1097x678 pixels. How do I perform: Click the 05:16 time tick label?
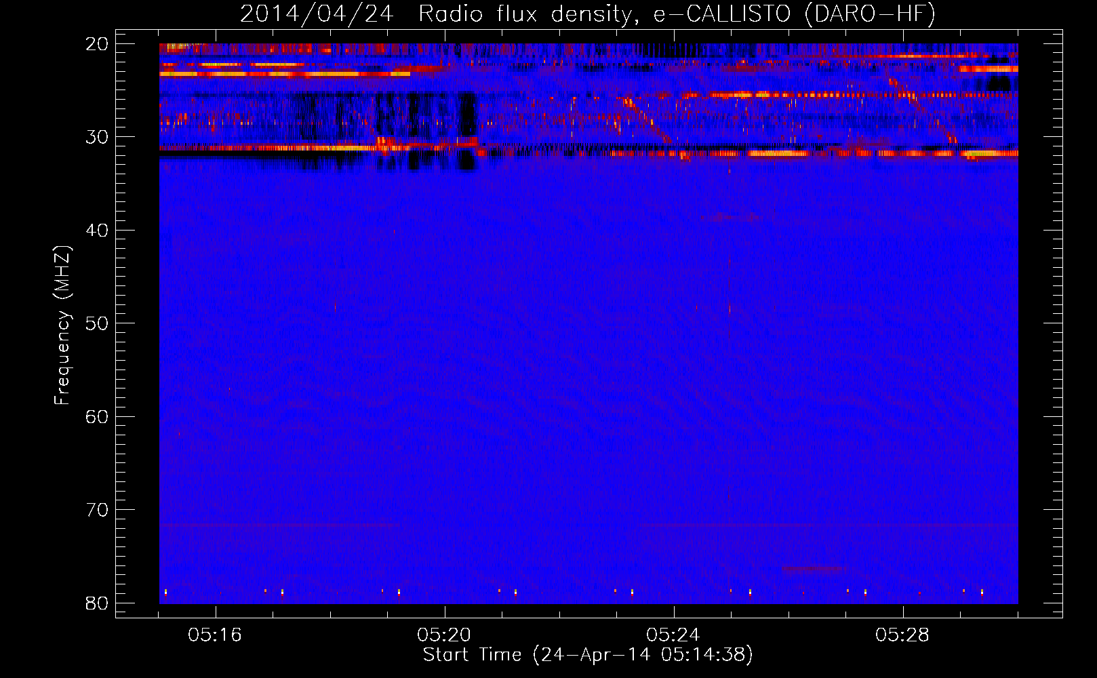tap(215, 635)
